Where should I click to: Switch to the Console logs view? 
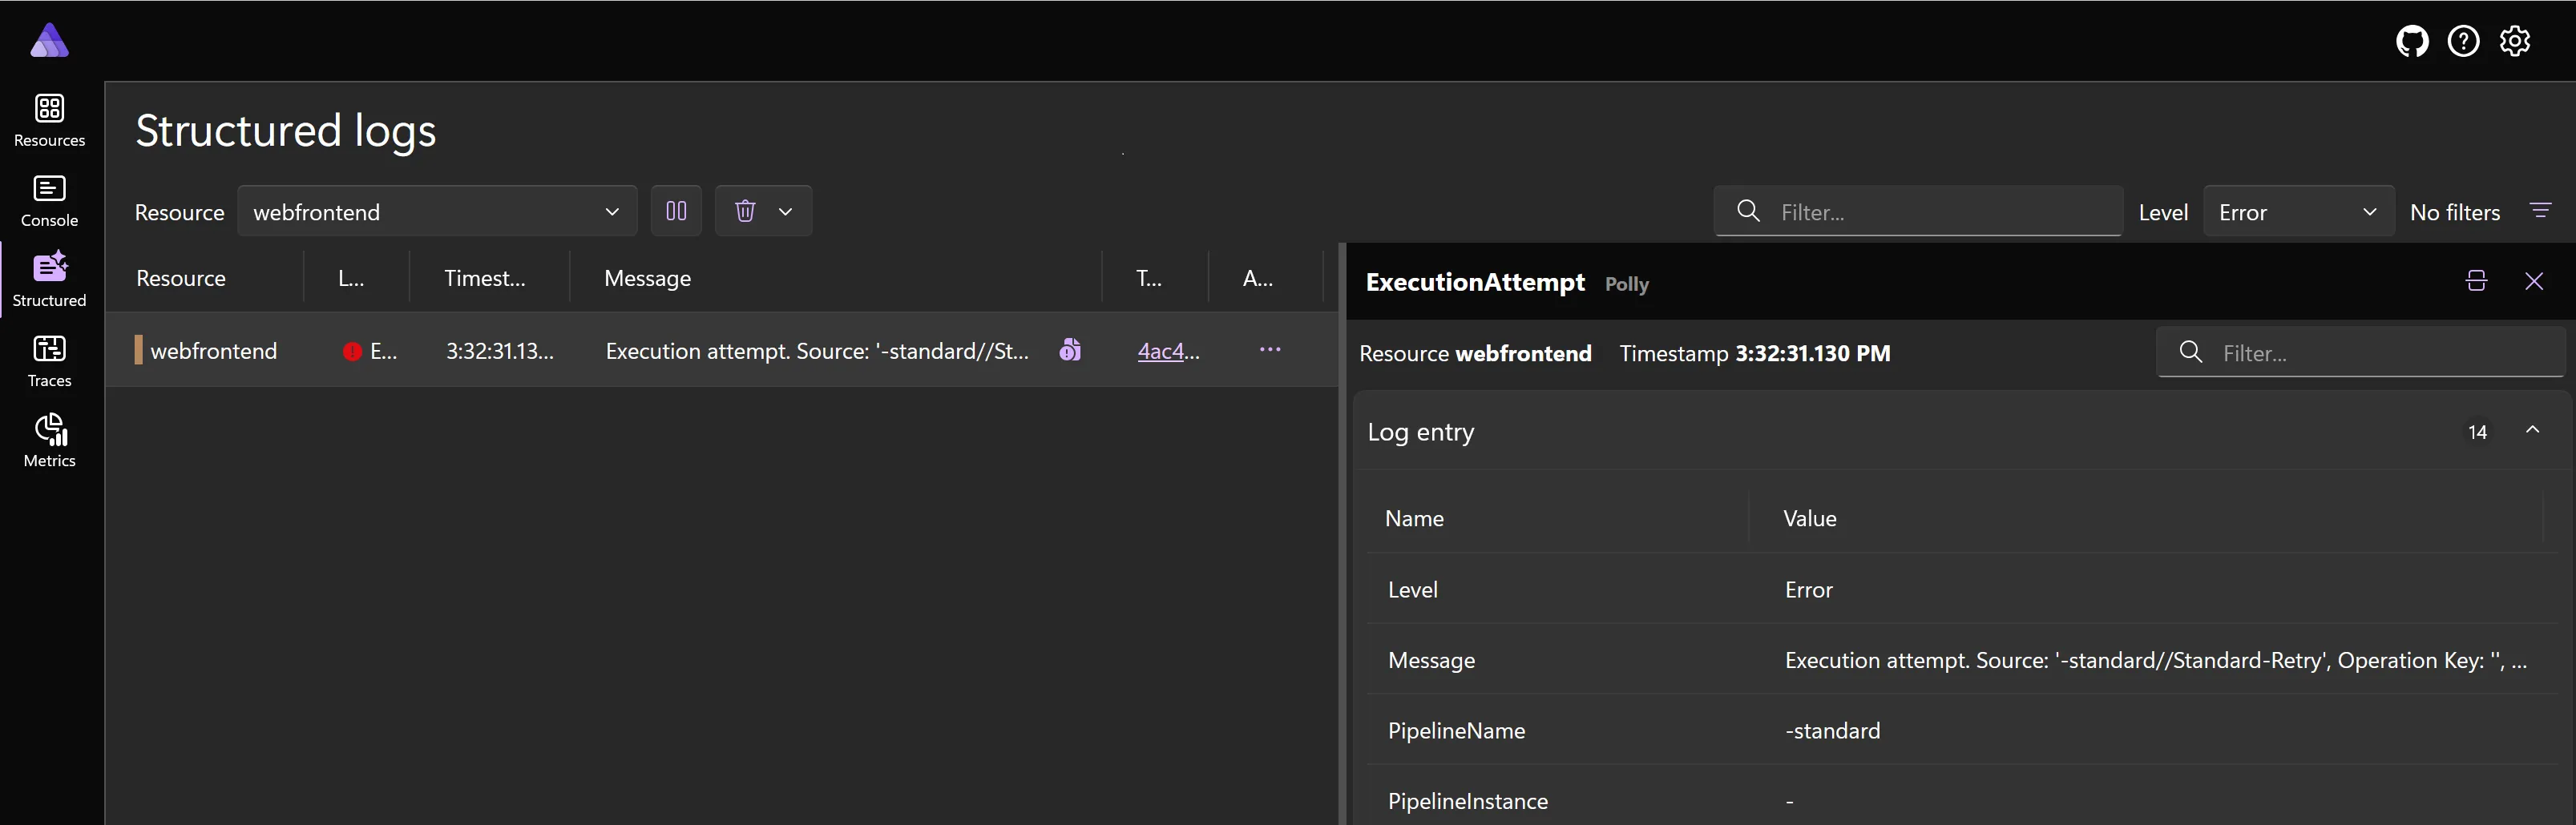(x=49, y=199)
